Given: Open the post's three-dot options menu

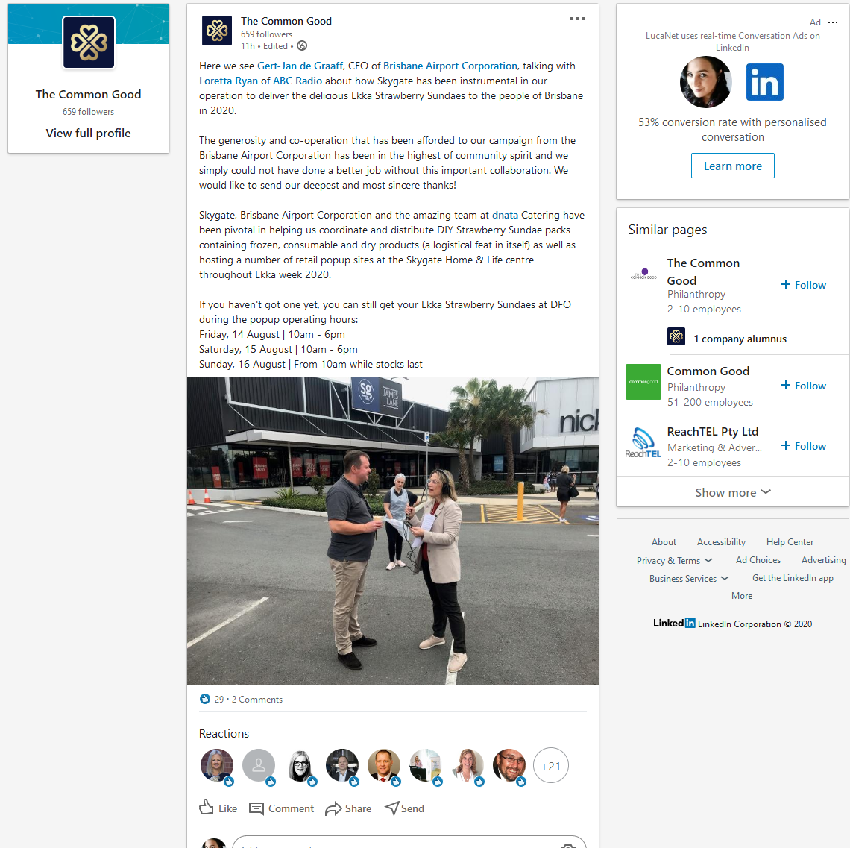Looking at the screenshot, I should click(x=577, y=19).
